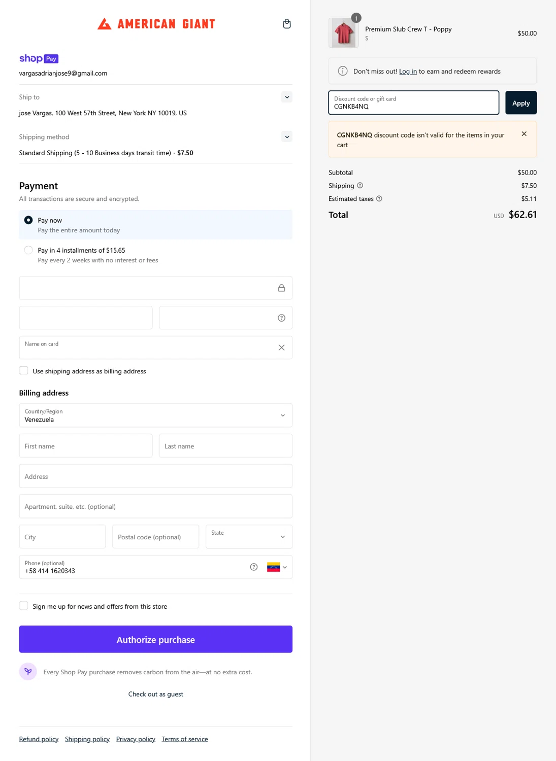The image size is (556, 761).
Task: Click the Premium Slub Crew T thumbnail
Action: 344,33
